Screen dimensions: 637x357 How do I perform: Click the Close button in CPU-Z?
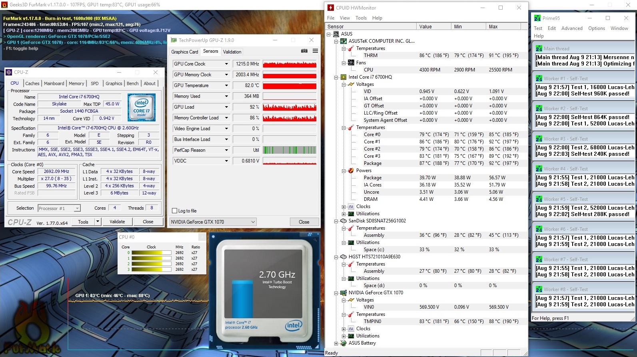148,222
